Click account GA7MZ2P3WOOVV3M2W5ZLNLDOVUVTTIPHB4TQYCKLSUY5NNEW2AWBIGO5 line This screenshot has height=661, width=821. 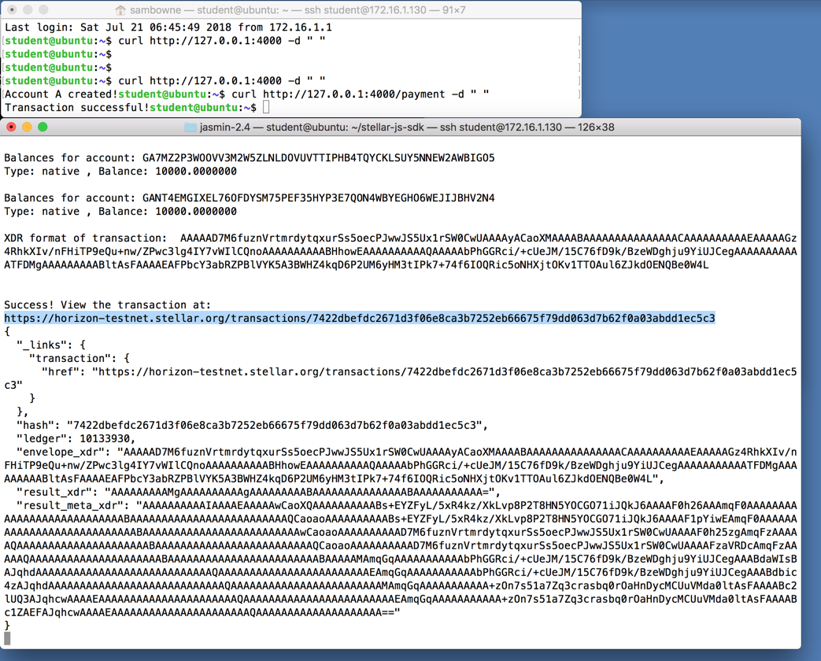(250, 157)
